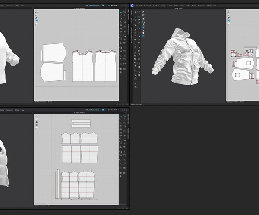The image size is (259, 215).
Task: Open MODULAR CONFIGURATOR vertical tab in top-right window
Action: (x=132, y=35)
